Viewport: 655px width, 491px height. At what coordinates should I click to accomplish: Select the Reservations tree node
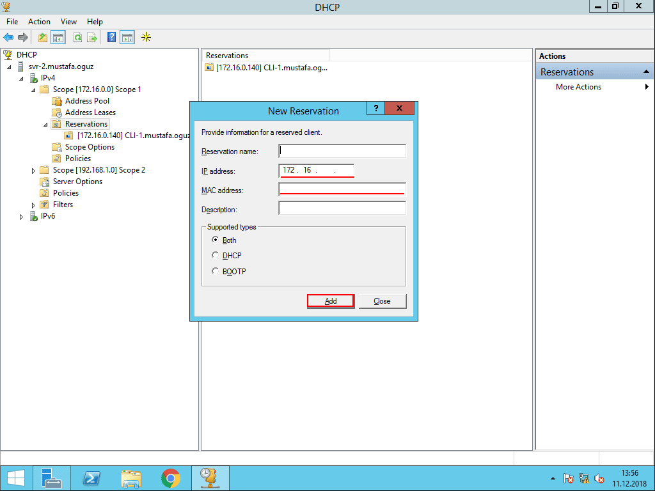86,124
